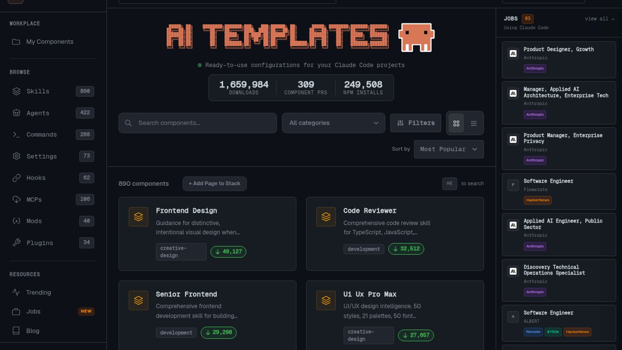Open Manager, Applied AI Architecture job
Screen dimensions: 622x350
[x=559, y=103]
